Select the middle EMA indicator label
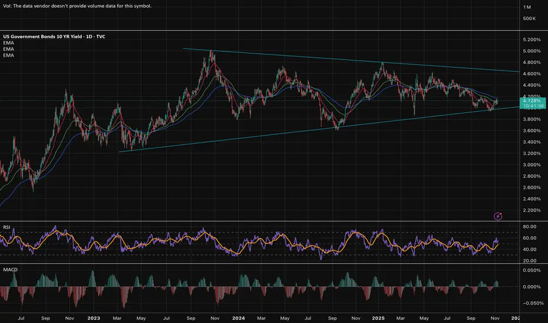Image resolution: width=548 pixels, height=323 pixels. click(8, 49)
